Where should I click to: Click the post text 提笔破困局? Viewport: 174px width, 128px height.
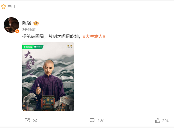(33, 36)
